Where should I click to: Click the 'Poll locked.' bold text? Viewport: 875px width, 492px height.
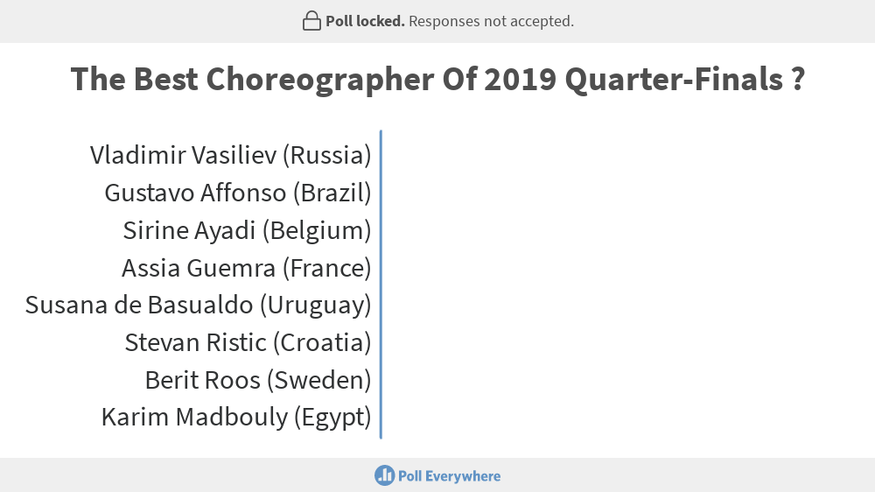tap(365, 21)
